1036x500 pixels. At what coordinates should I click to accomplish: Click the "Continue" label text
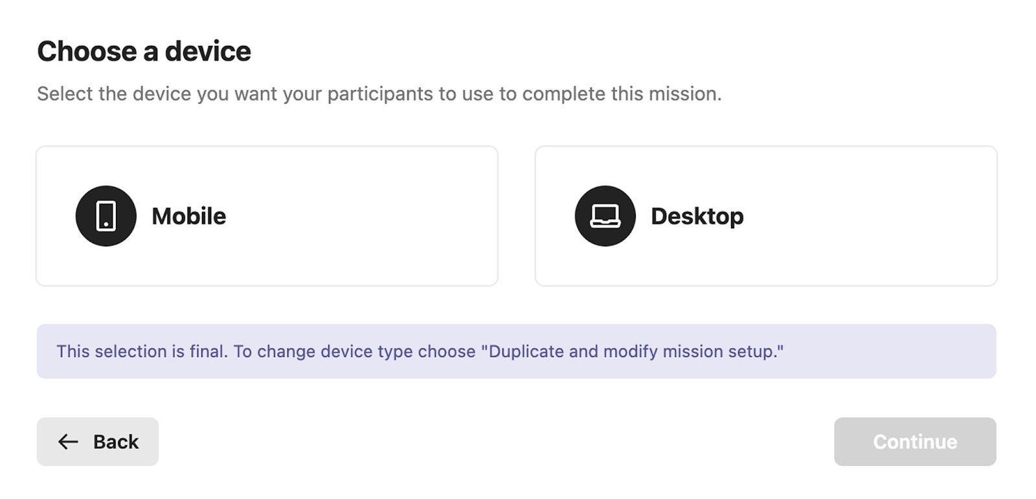(914, 442)
